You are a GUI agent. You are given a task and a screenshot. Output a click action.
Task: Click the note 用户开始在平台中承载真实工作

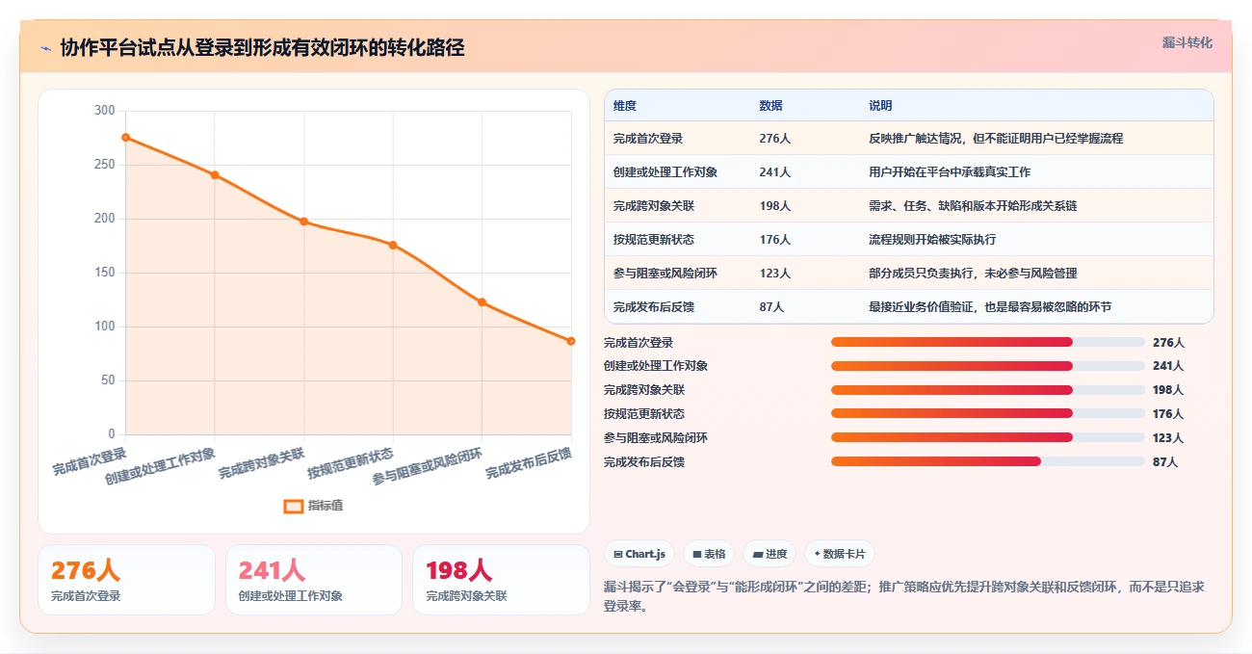click(950, 172)
